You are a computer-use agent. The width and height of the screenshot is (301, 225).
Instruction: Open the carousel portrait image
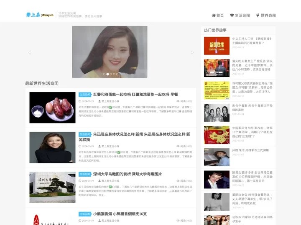tap(110, 52)
